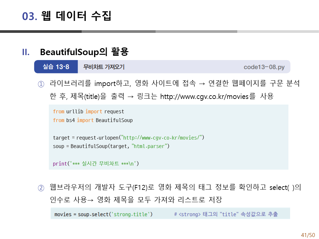Click the file name 'code13-08.py'
The image size is (319, 239).
(264, 67)
